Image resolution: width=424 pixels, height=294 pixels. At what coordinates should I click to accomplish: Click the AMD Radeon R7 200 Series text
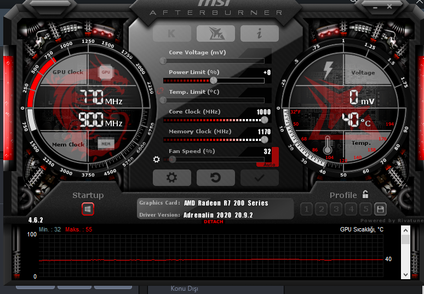226,203
